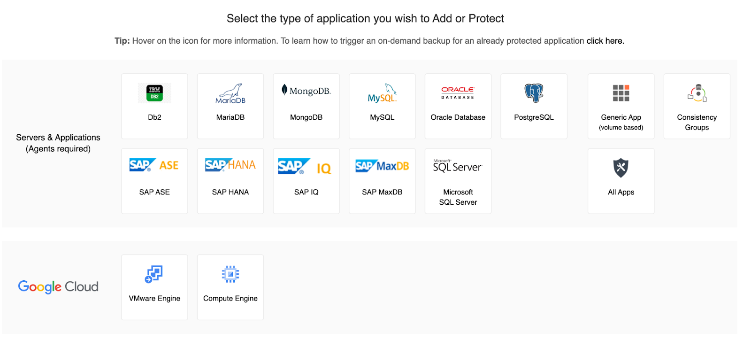Select the IBM Db2 application icon
Image resolution: width=751 pixels, height=339 pixels.
point(154,93)
